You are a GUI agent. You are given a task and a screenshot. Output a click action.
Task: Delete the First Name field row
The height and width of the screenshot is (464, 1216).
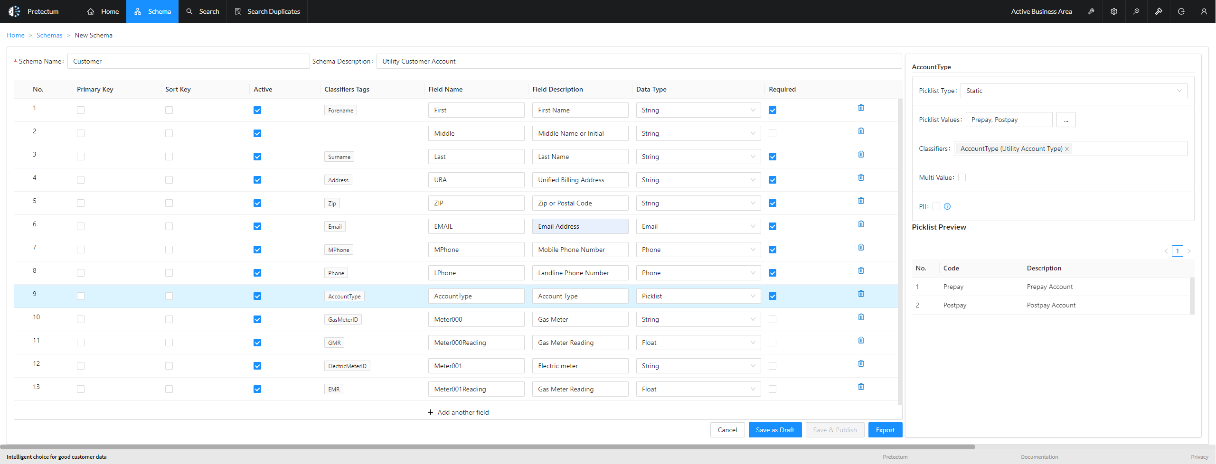point(861,108)
